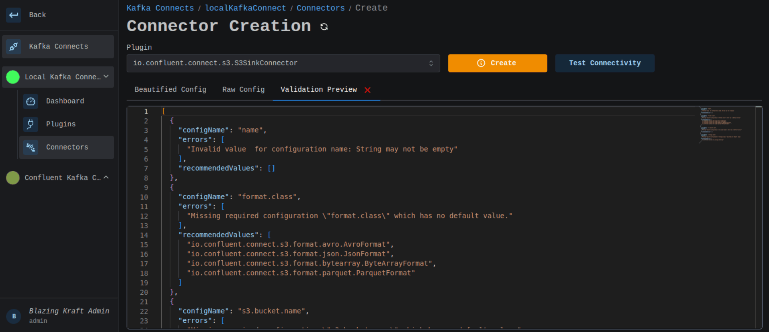Click the olive Confluent Kafka status circle
The height and width of the screenshot is (332, 769).
click(13, 178)
